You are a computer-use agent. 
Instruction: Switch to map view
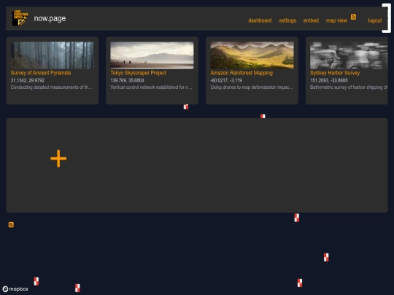[336, 20]
